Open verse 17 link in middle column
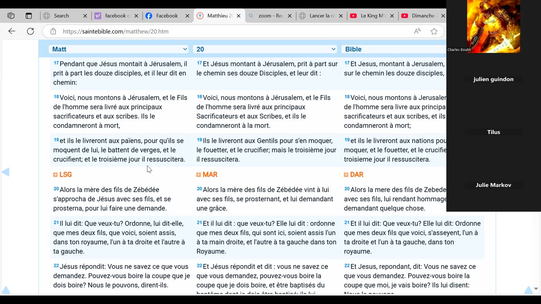541x304 pixels. [x=199, y=63]
